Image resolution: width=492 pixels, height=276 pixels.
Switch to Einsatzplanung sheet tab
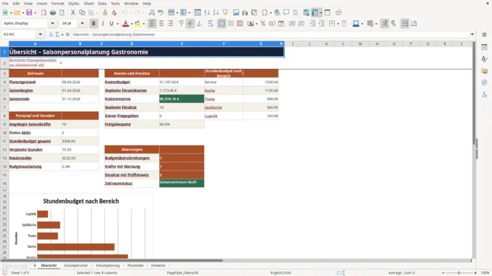click(108, 265)
